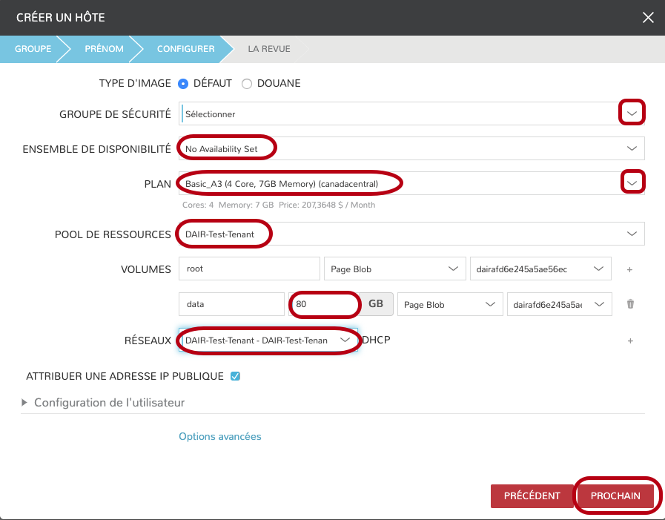Delete the data volume with trash icon
Screen dimensions: 665x520
tap(630, 304)
